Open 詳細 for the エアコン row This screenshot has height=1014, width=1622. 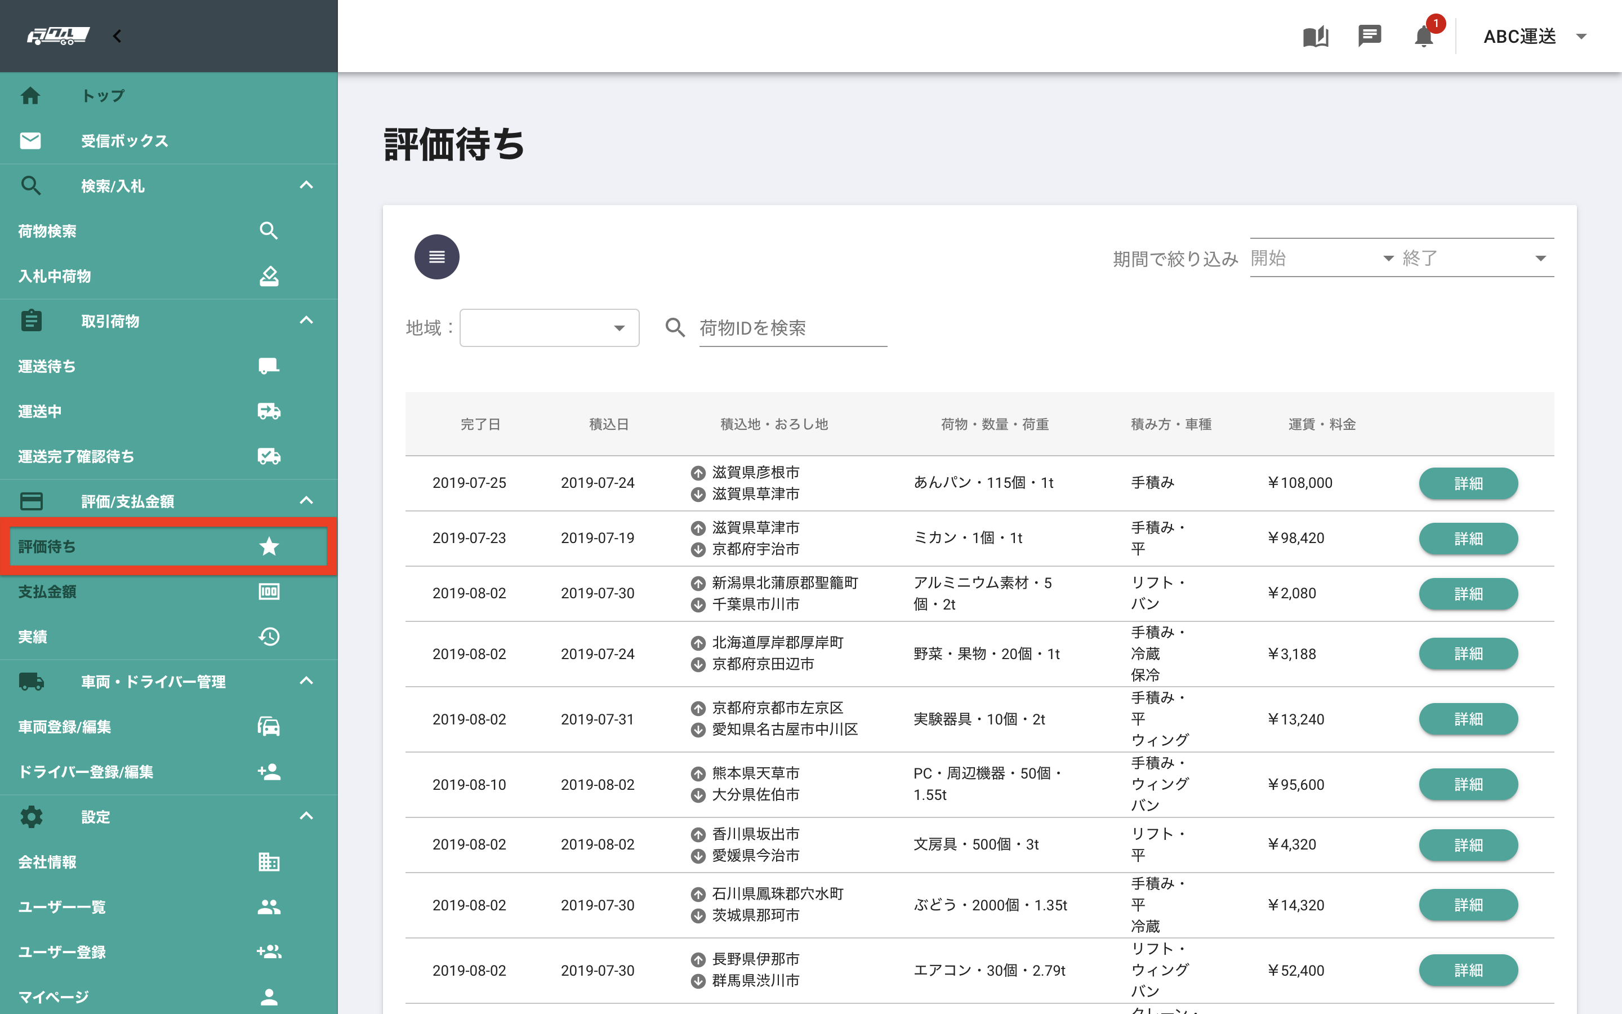[1468, 969]
